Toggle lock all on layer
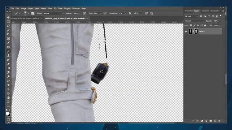Image resolution: width=232 pixels, height=130 pixels. tap(205, 26)
